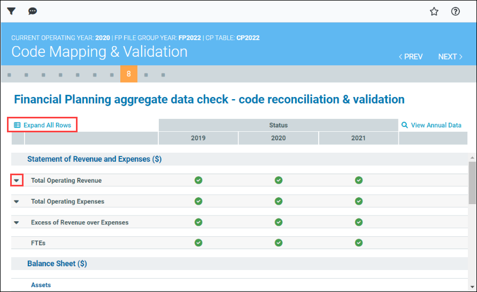
Task: Click the 2020 status checkmark for Total Operating Expenses
Action: 279,201
